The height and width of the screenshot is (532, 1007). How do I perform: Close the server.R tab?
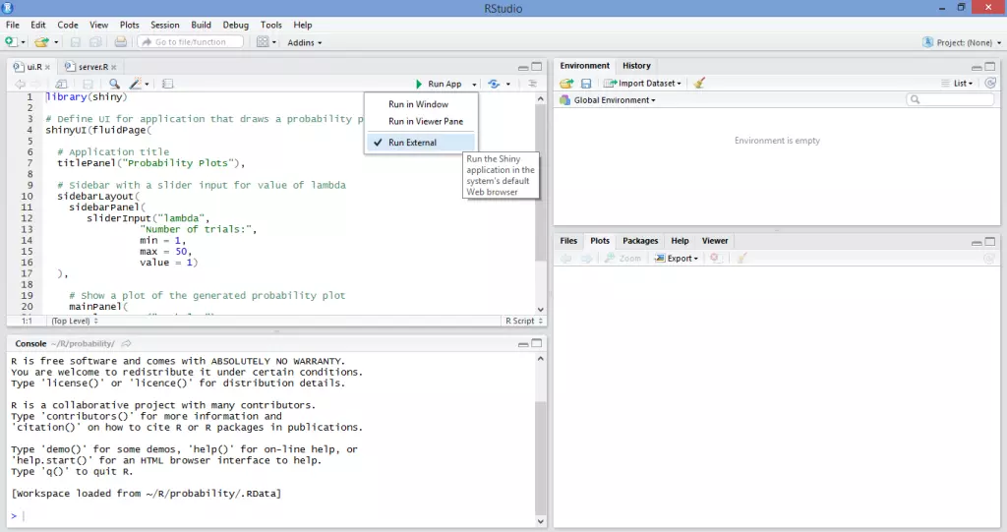point(114,67)
